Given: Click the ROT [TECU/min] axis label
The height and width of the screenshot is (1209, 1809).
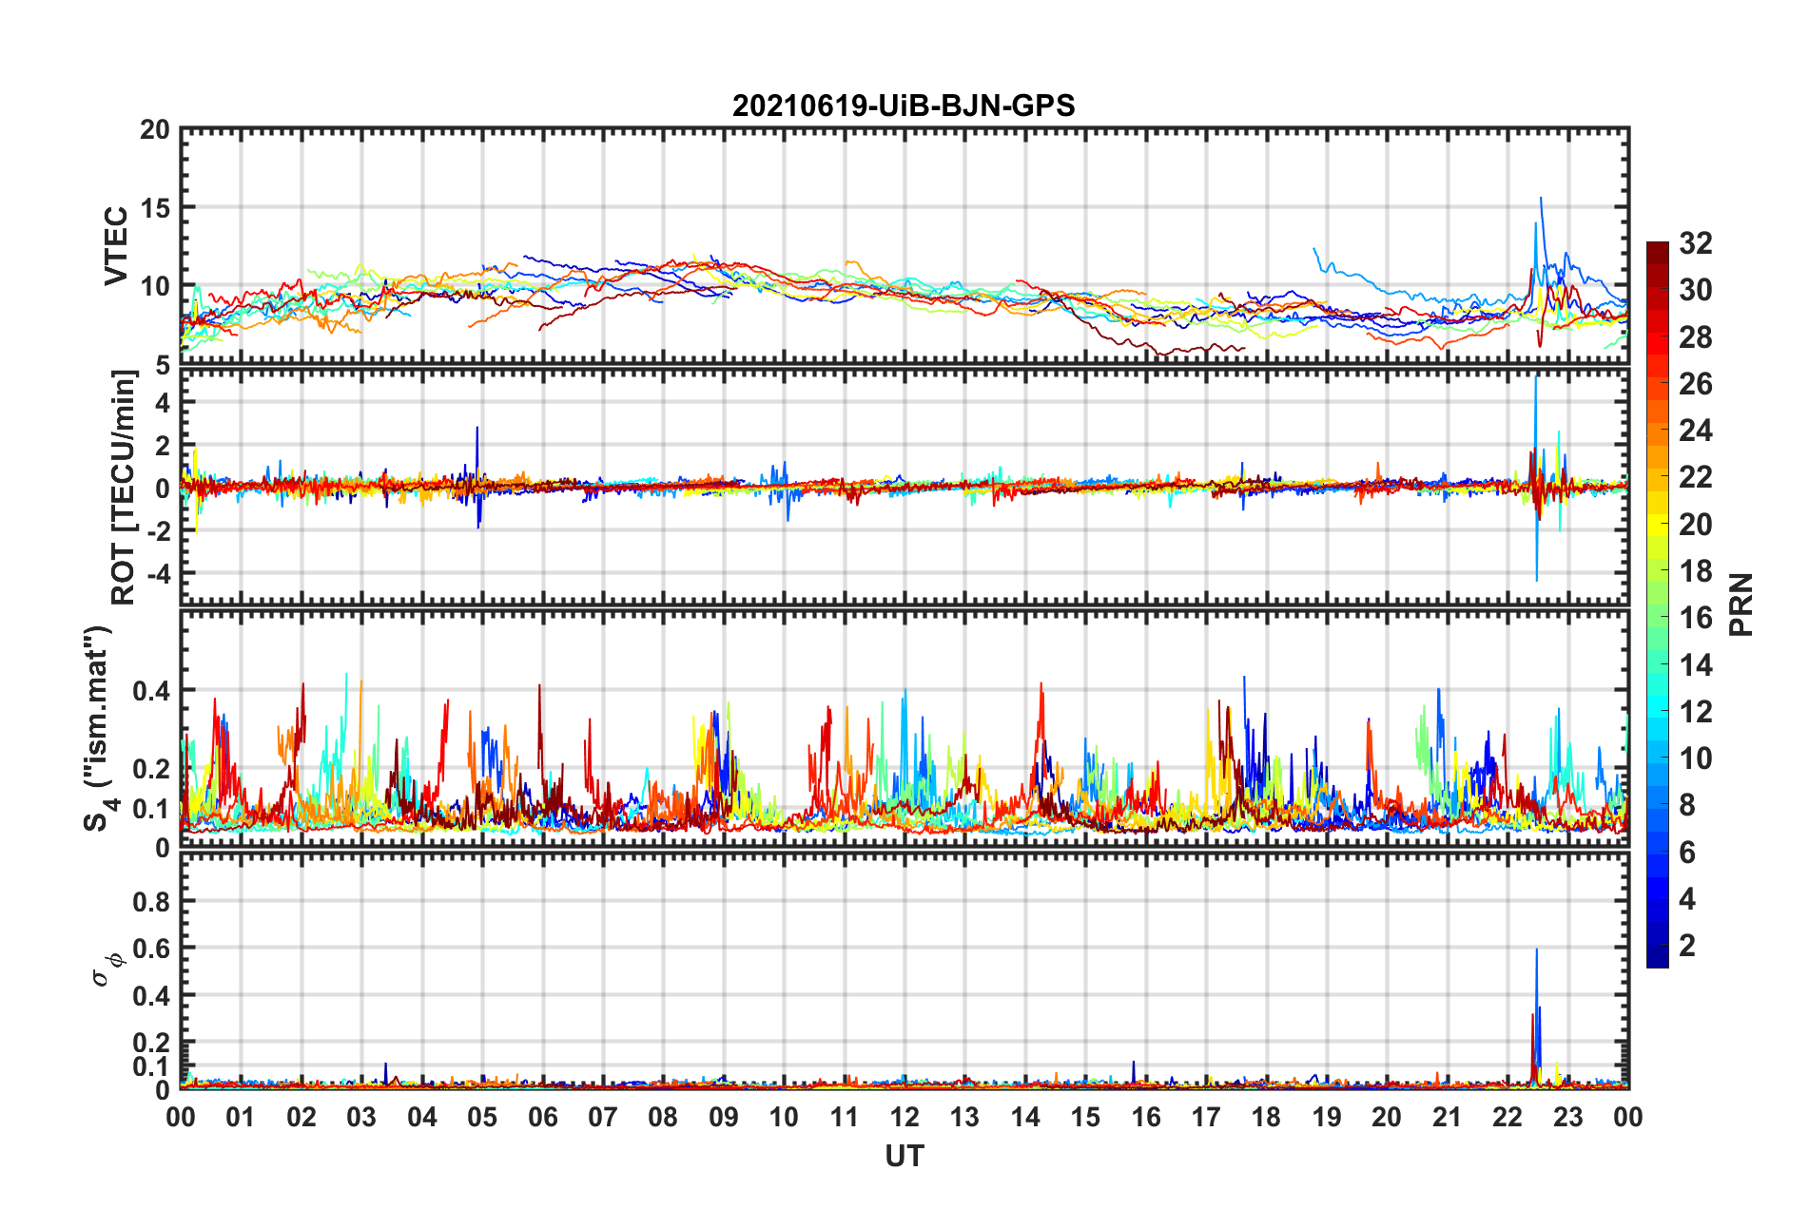Looking at the screenshot, I should point(124,488).
